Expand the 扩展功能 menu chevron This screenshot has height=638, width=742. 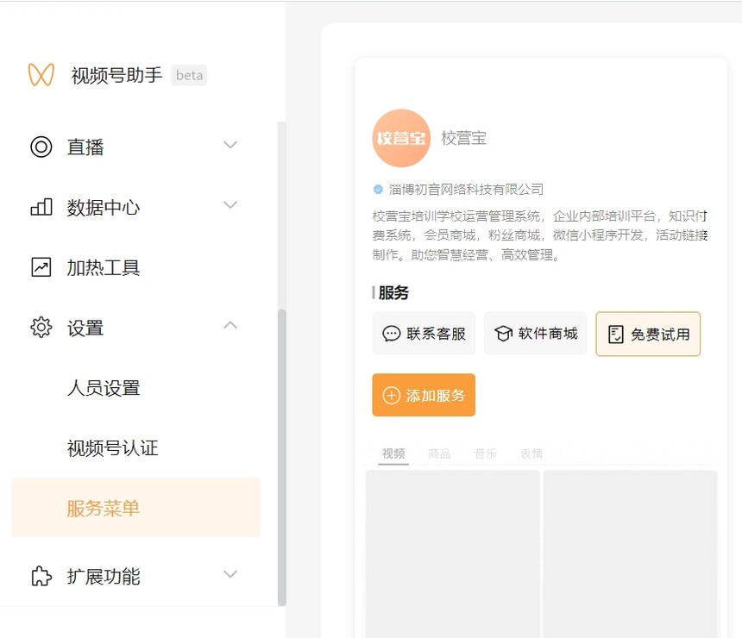pyautogui.click(x=230, y=574)
